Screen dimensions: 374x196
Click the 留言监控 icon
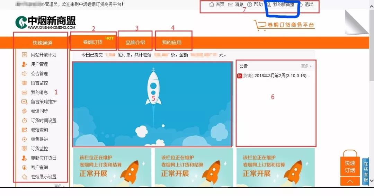point(24,83)
